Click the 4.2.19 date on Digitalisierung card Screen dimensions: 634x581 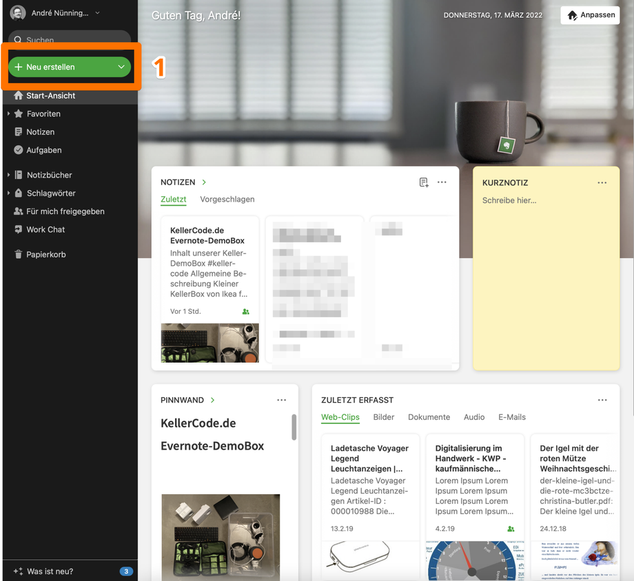point(444,529)
